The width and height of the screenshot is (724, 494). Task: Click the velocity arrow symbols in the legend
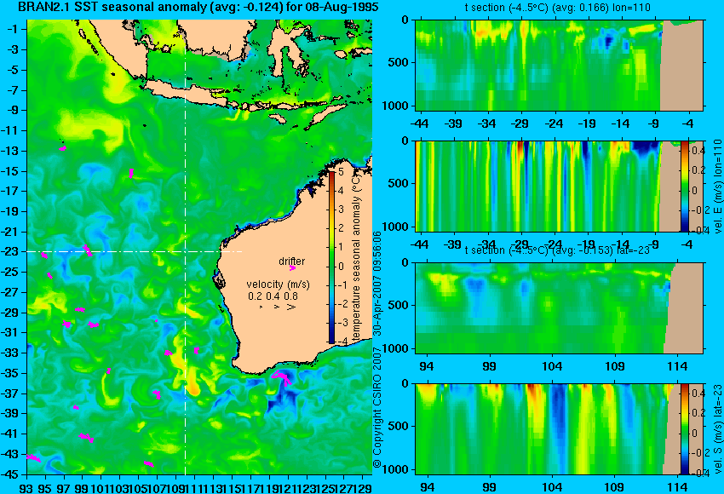pos(277,307)
